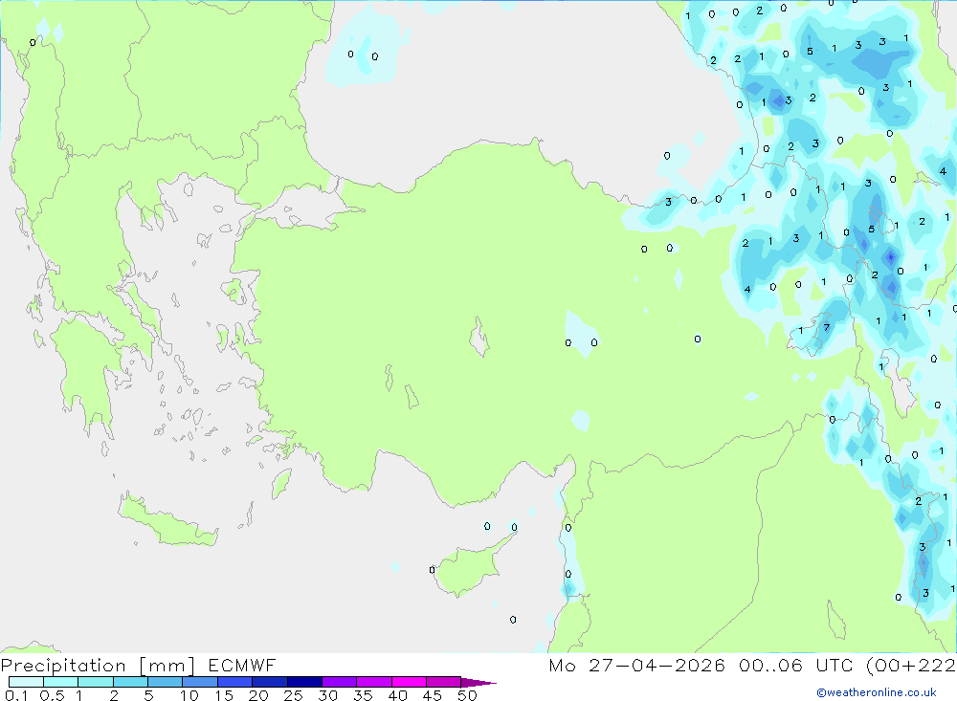This screenshot has height=701, width=957.
Task: Click the purple arrow tip past 50 on legend
Action: pyautogui.click(x=478, y=683)
